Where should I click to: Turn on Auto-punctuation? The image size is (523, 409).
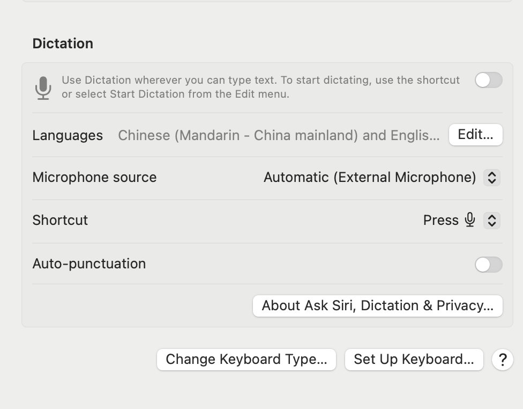coord(488,264)
